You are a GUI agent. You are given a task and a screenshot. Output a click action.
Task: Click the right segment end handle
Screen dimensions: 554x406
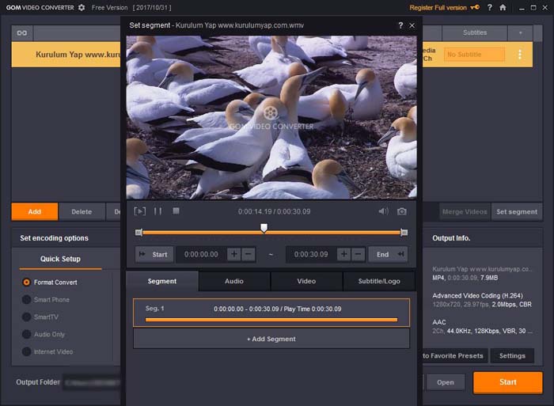(x=404, y=232)
